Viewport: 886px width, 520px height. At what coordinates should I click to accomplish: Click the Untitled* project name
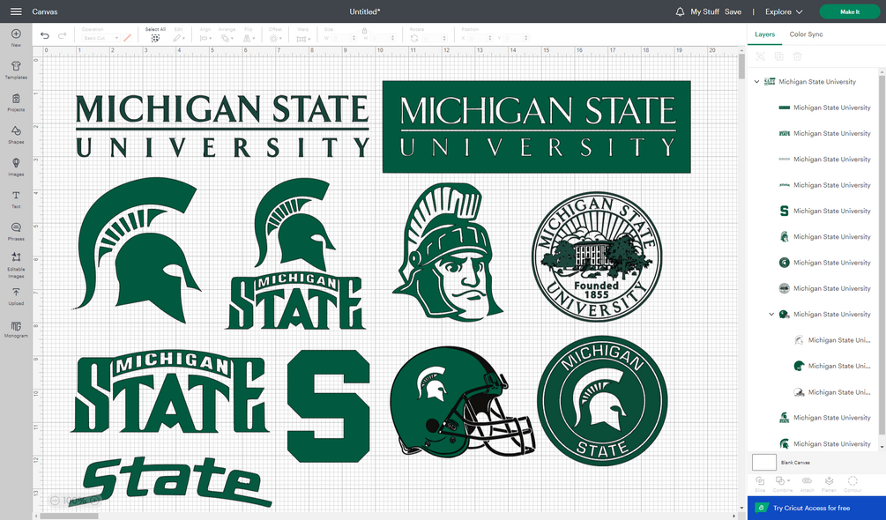pos(364,11)
